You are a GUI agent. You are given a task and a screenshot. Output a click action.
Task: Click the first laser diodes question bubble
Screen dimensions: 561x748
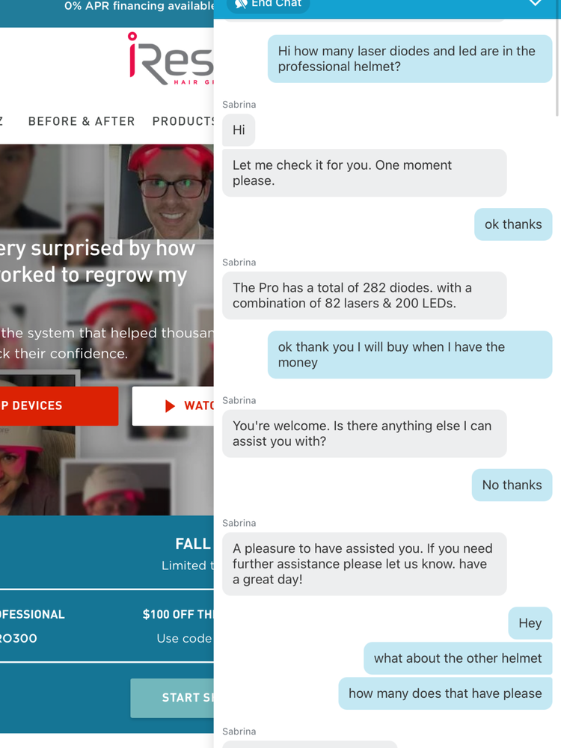[x=410, y=58]
